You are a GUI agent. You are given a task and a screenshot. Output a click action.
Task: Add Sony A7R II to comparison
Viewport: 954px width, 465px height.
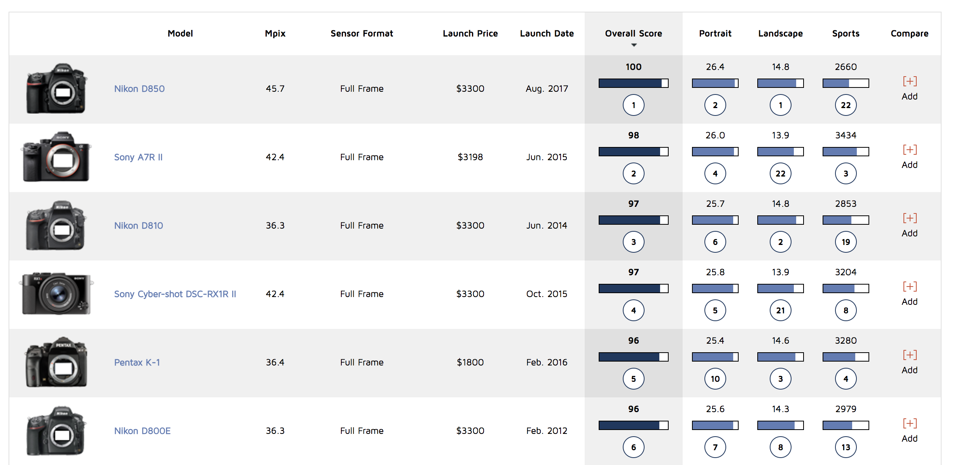909,150
